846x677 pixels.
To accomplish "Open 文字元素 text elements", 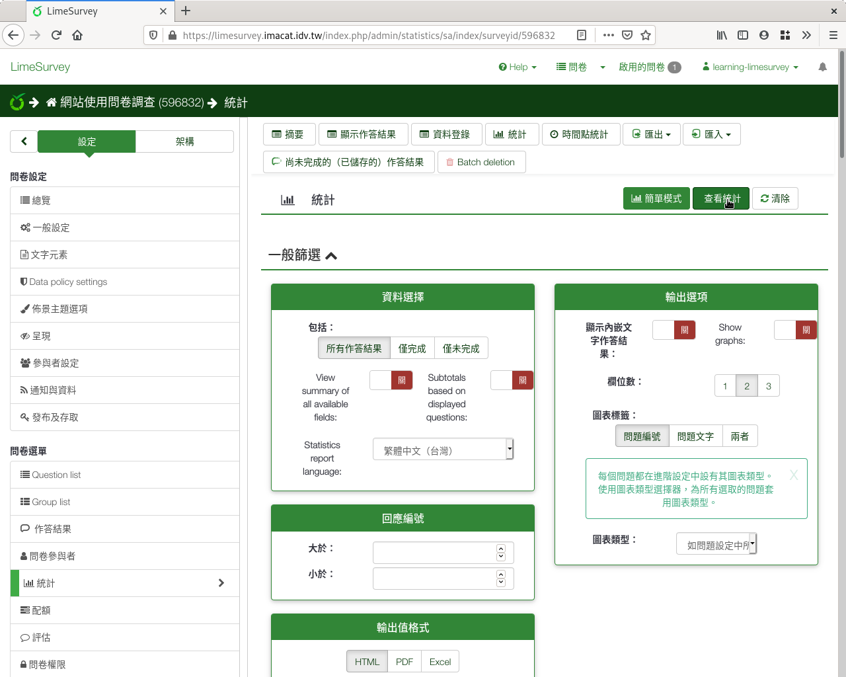I will point(125,255).
